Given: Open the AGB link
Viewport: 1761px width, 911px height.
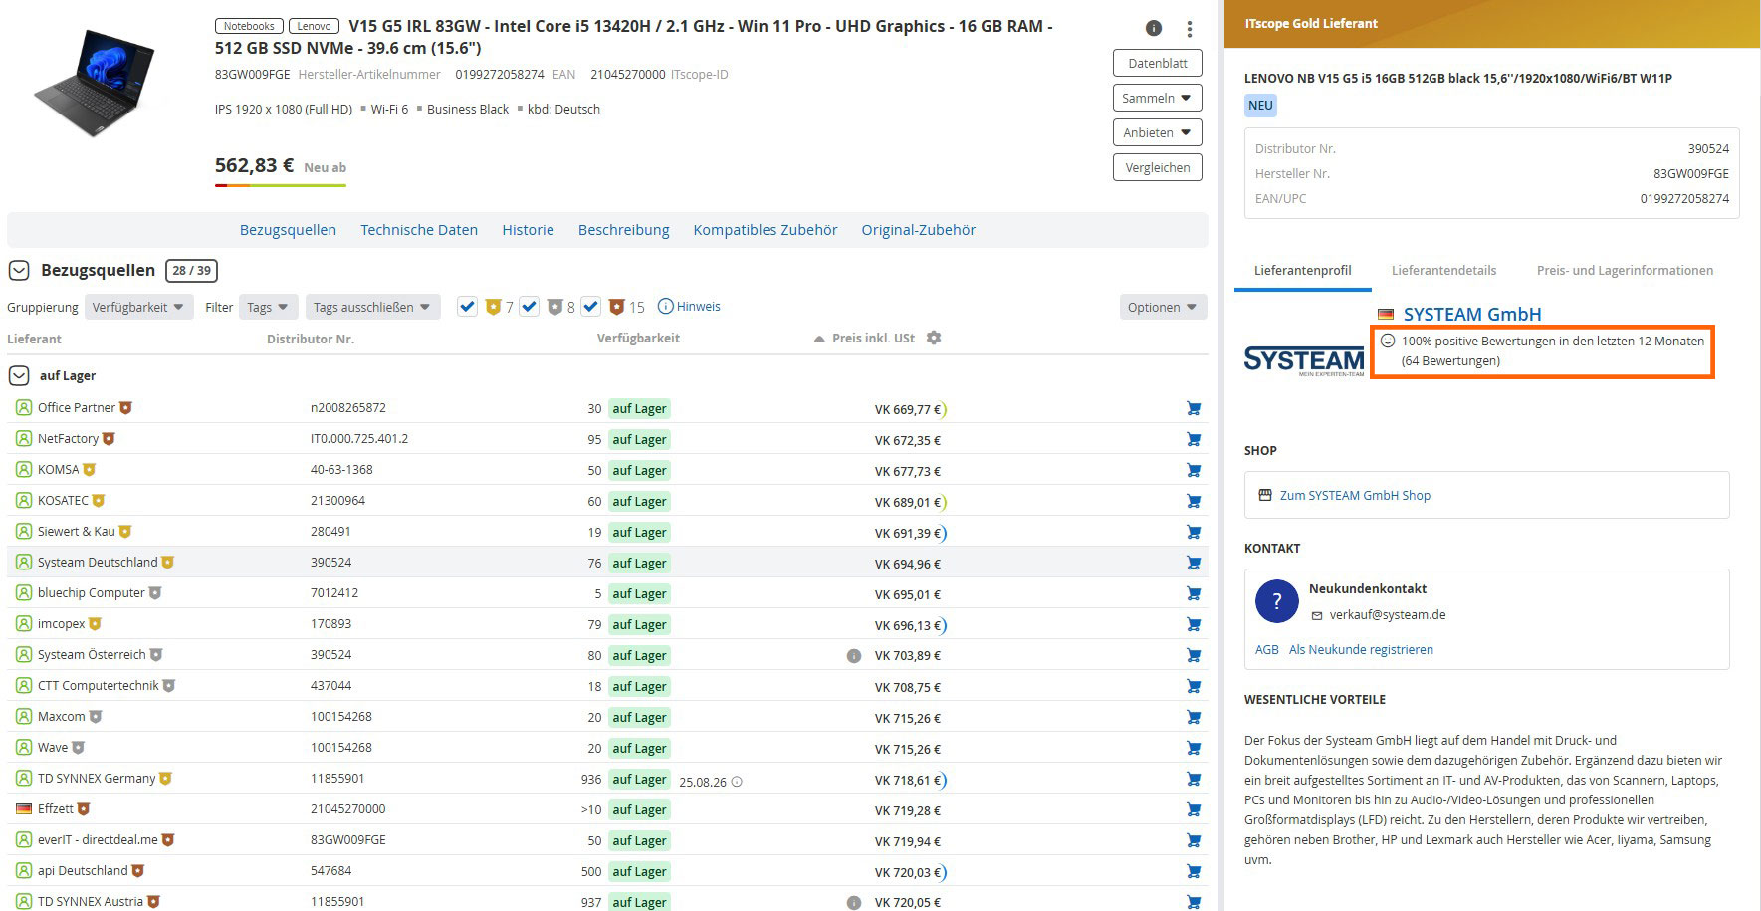Looking at the screenshot, I should [1266, 649].
